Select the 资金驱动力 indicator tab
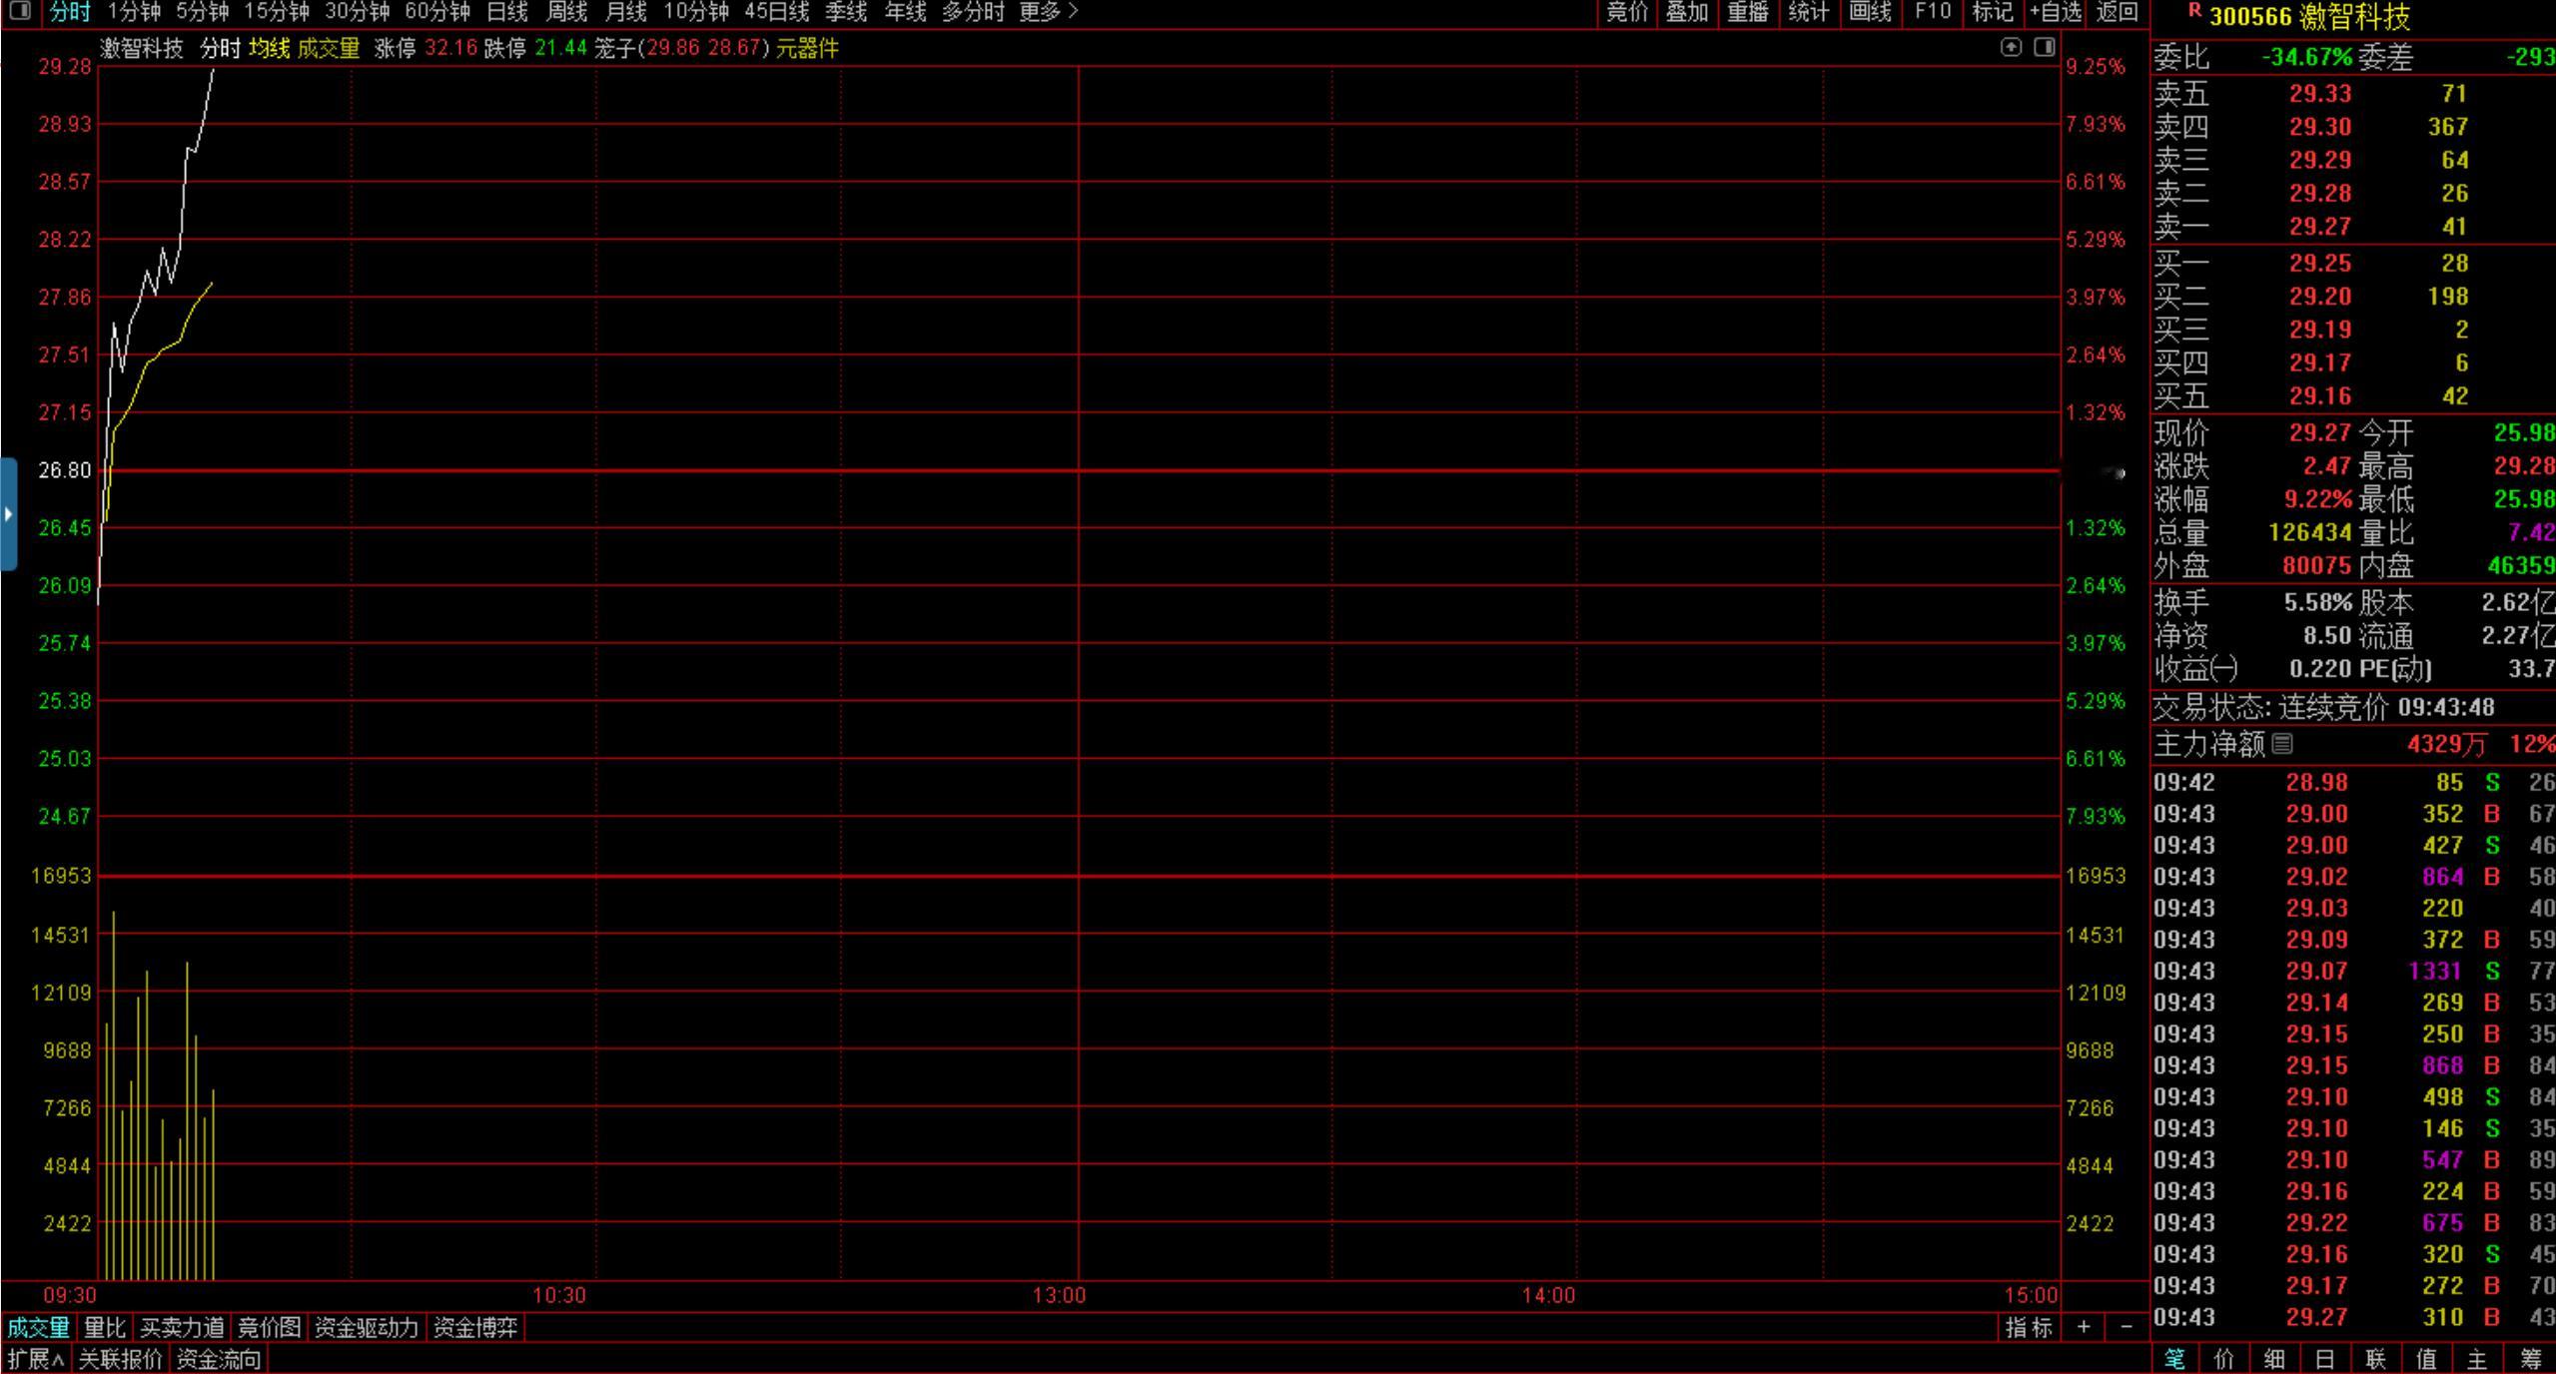 [367, 1327]
